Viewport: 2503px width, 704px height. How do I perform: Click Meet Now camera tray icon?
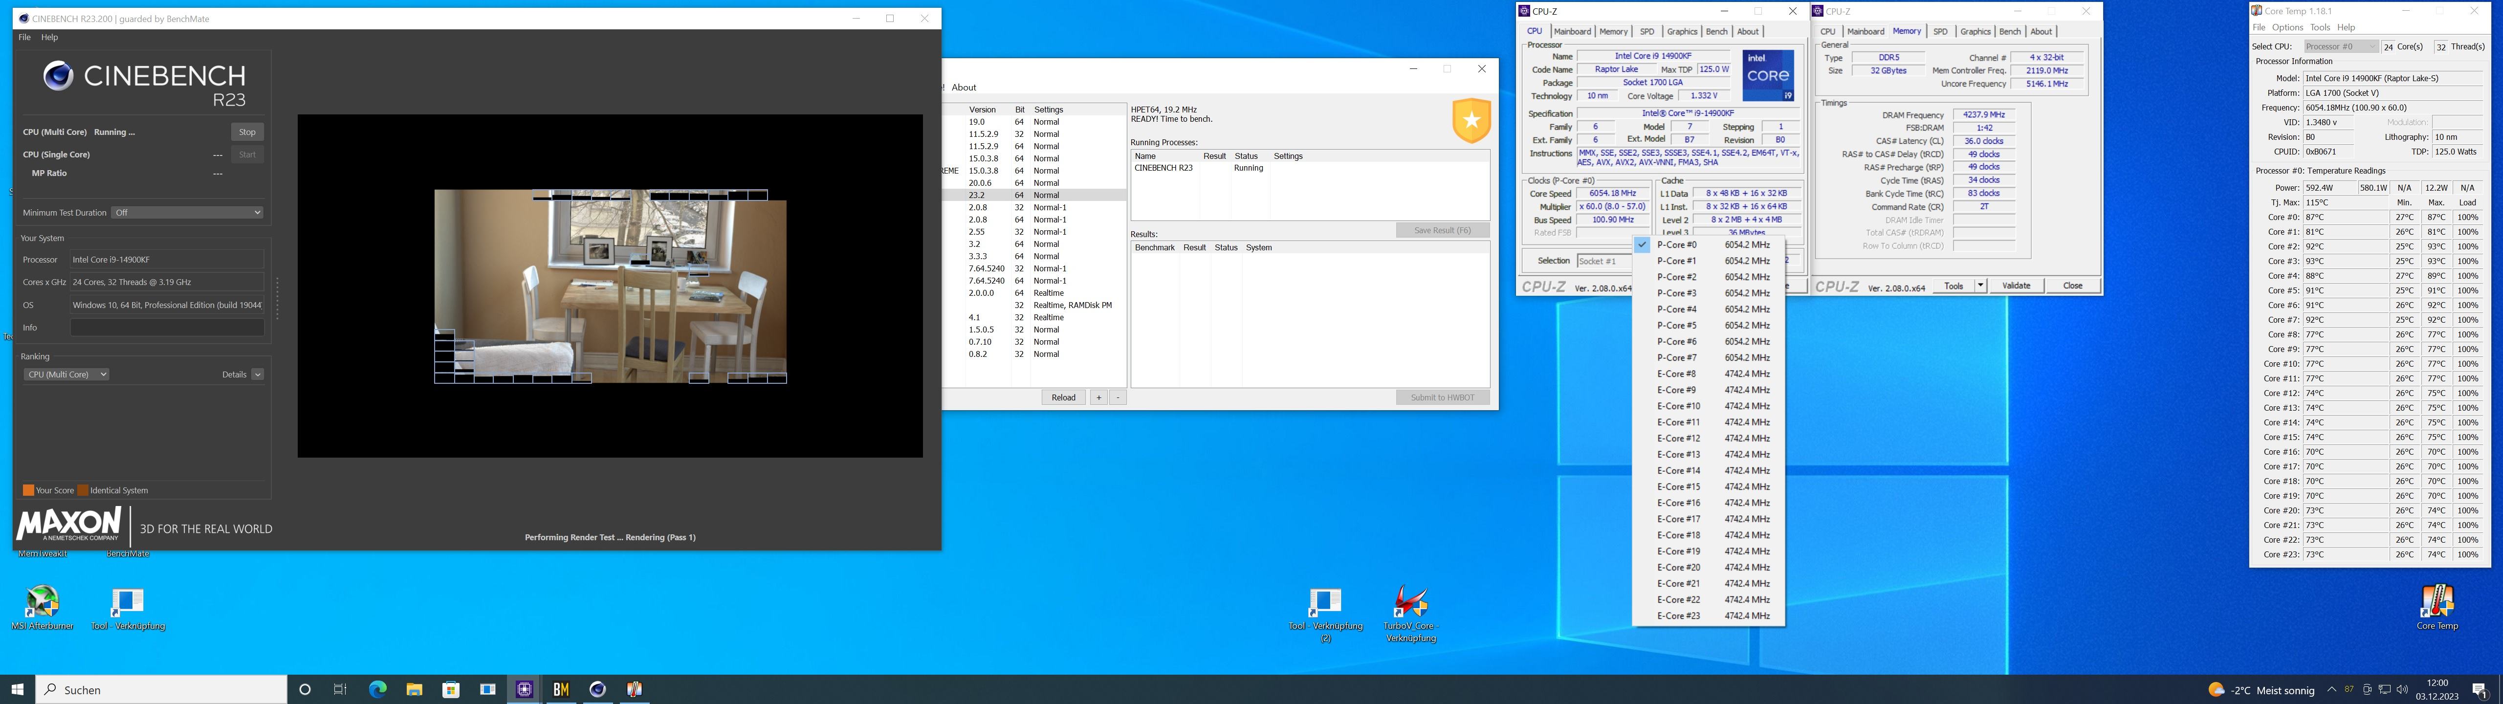tap(2367, 689)
